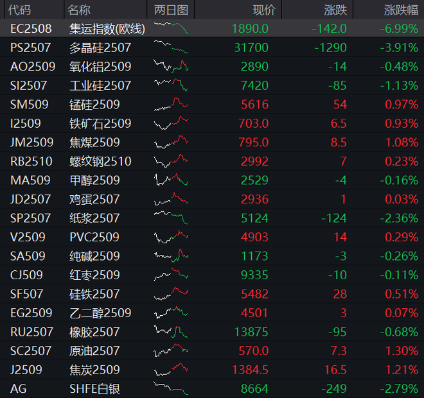Open 氧化铝2509 sparkline chart

point(171,66)
